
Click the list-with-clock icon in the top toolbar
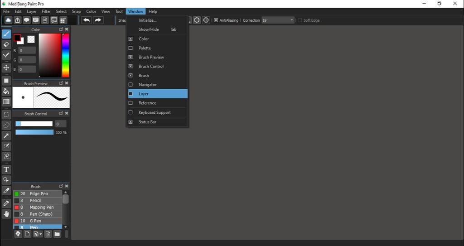click(x=54, y=20)
